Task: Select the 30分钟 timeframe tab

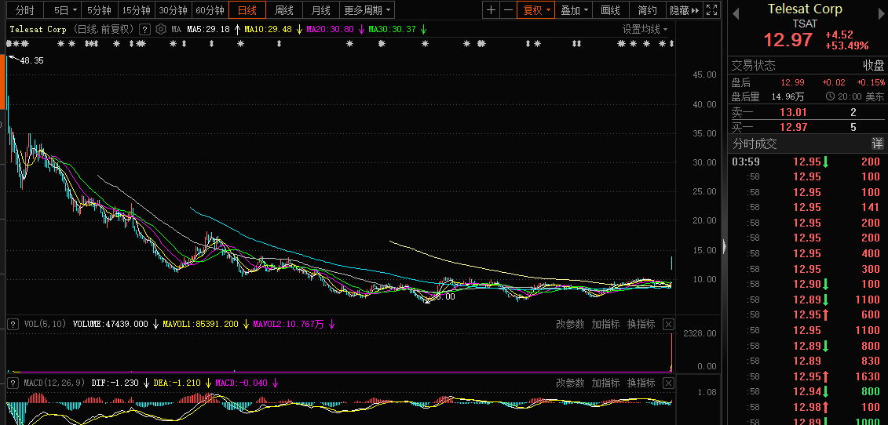Action: pos(174,10)
